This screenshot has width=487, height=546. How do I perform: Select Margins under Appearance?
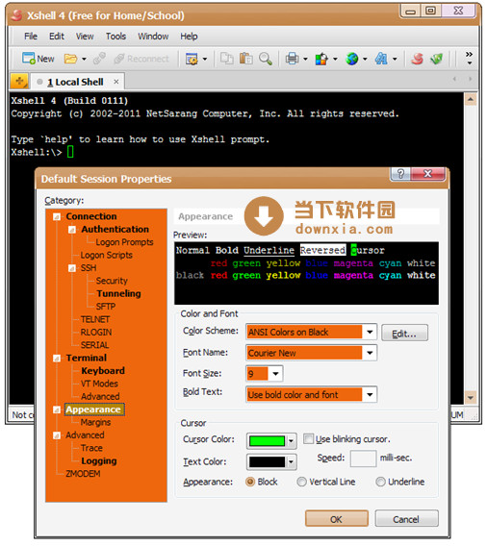click(x=95, y=422)
